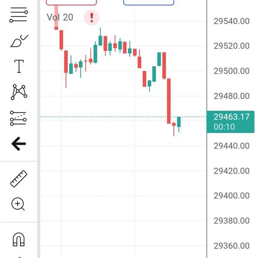The width and height of the screenshot is (258, 258).
Task: Select the Text annotation tool
Action: [19, 66]
